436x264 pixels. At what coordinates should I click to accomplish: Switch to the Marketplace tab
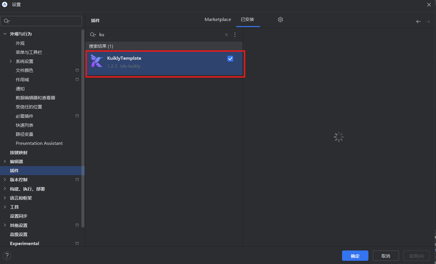point(218,20)
